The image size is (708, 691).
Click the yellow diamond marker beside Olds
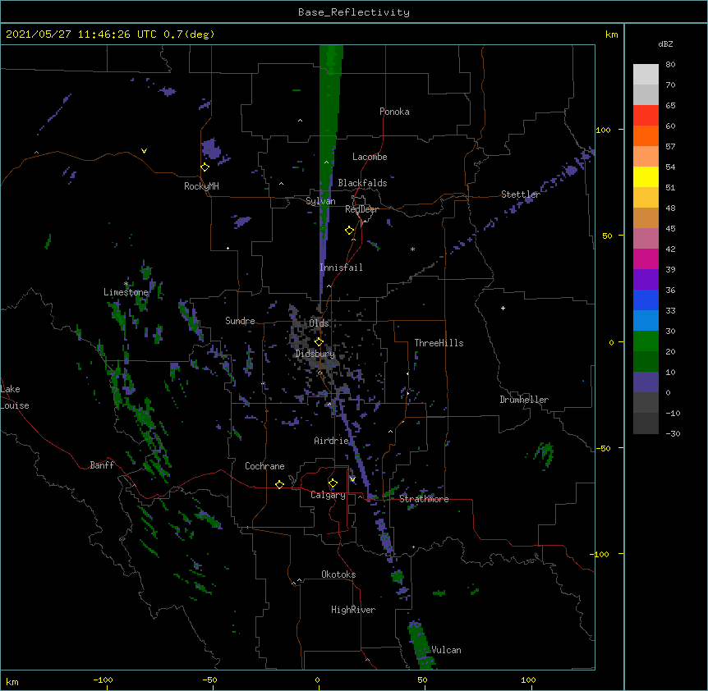tap(319, 341)
